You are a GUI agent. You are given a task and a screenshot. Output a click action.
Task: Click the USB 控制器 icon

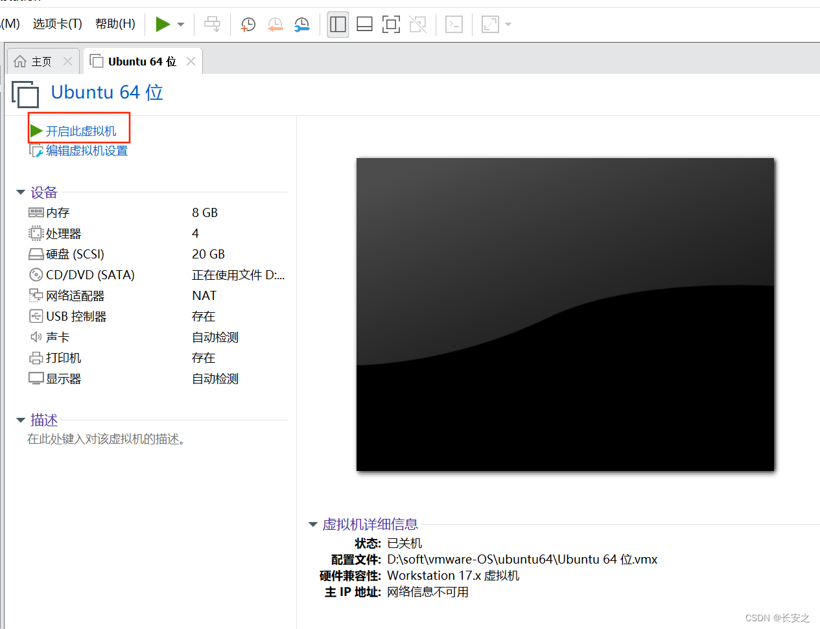coord(36,316)
